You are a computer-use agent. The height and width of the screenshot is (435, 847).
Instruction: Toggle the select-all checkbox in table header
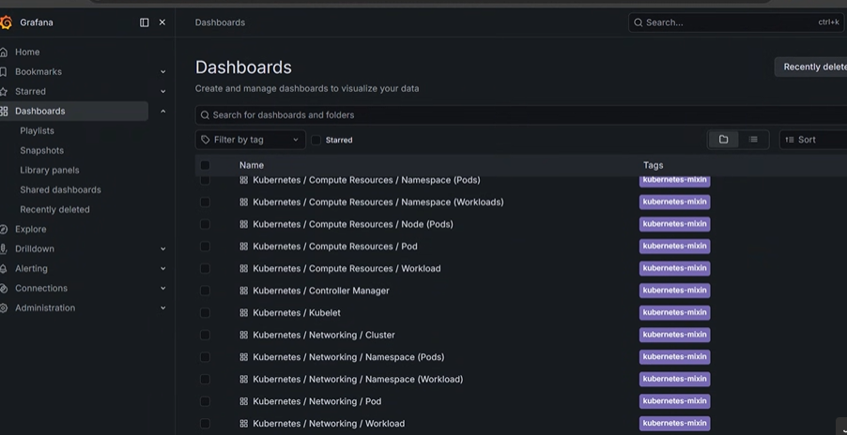point(205,166)
